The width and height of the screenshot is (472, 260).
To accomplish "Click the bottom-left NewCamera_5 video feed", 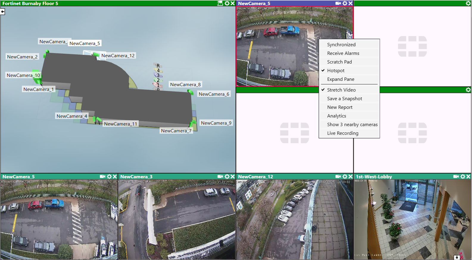I will tap(59, 219).
